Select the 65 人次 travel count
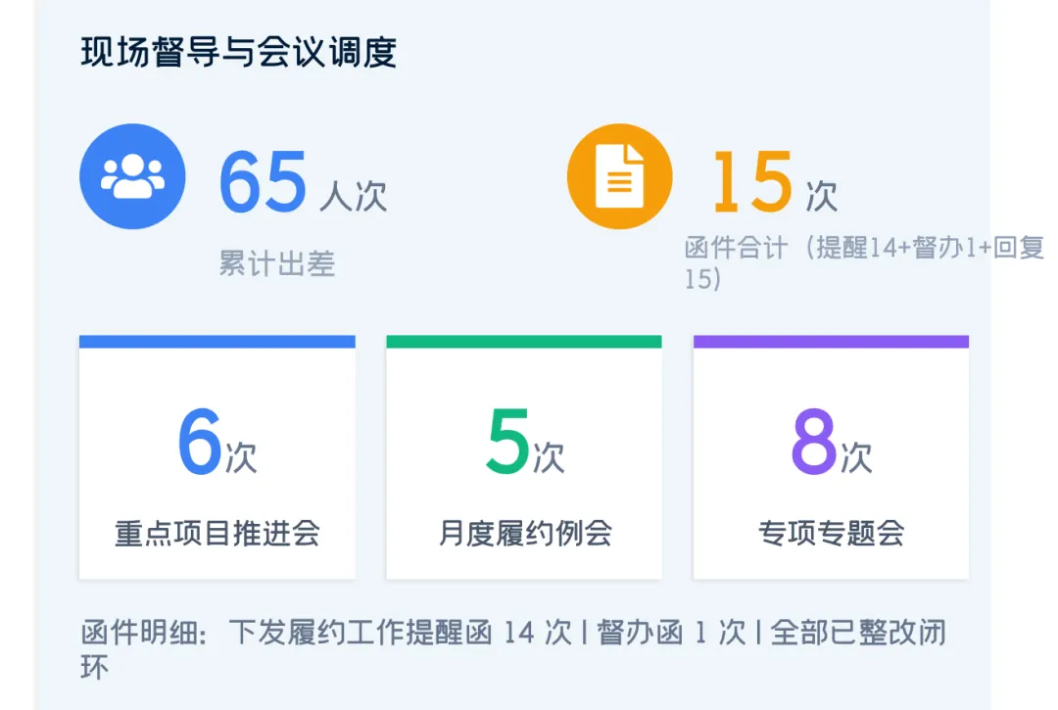This screenshot has height=710, width=1058. click(303, 182)
